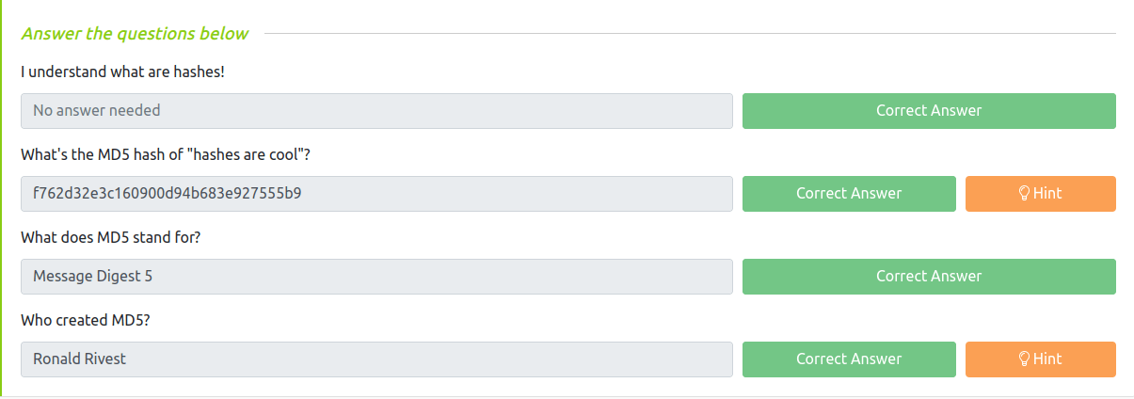Viewport: 1134px width, 399px height.
Task: Show the Hint for "Who created MD5?"
Action: click(1041, 359)
